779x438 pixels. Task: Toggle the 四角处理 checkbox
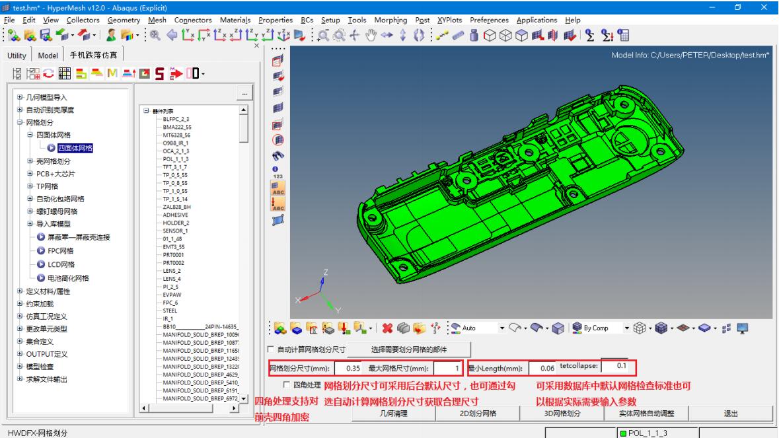click(286, 385)
